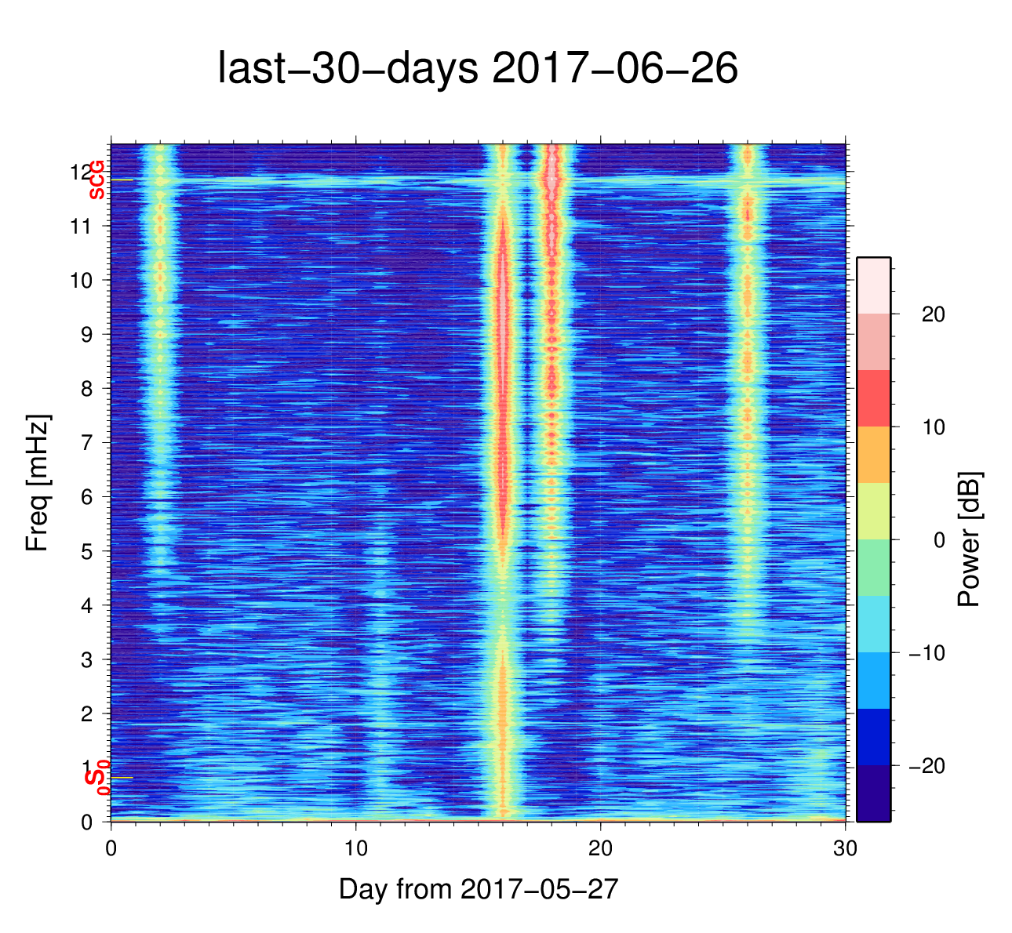The height and width of the screenshot is (933, 1012).
Task: Click the y-axis tick label "5"
Action: pyautogui.click(x=87, y=551)
